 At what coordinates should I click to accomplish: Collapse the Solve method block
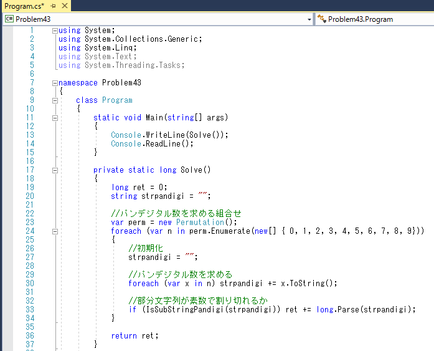tap(55, 170)
